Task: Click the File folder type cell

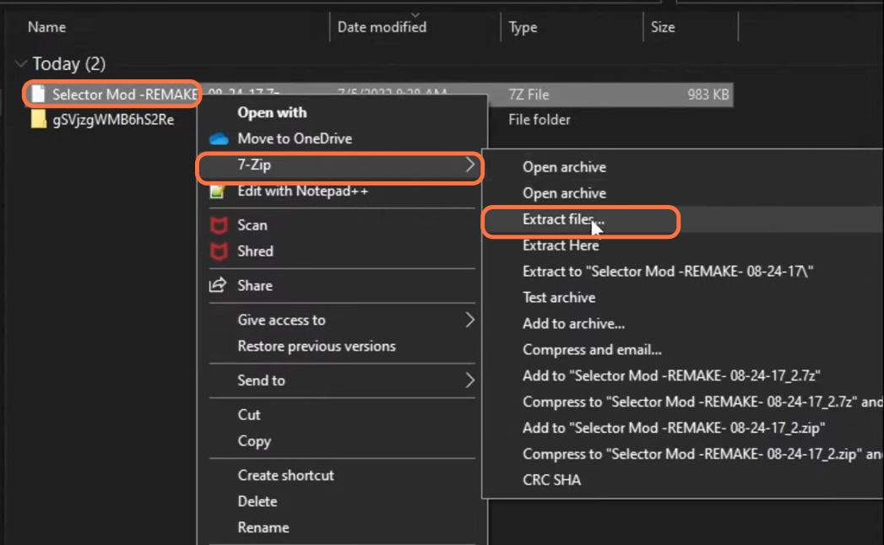Action: click(539, 120)
